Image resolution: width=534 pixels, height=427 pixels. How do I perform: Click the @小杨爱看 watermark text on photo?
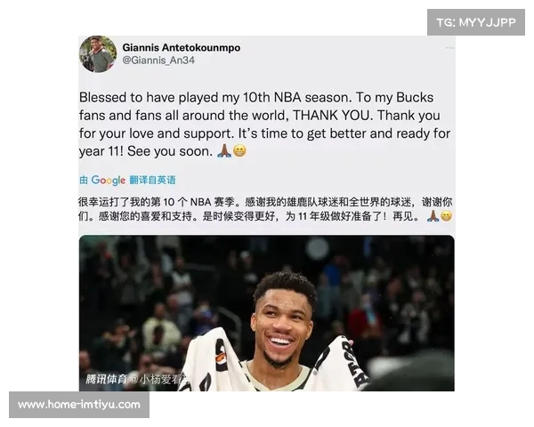161,379
